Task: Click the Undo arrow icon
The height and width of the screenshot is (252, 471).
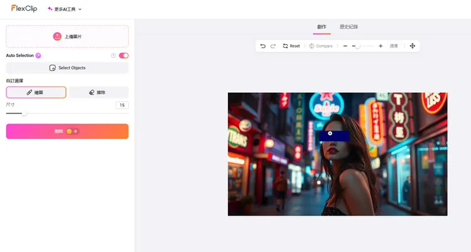Action: [x=263, y=46]
